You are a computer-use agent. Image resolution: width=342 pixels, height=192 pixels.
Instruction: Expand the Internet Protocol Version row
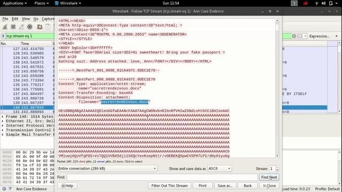pos(3,126)
